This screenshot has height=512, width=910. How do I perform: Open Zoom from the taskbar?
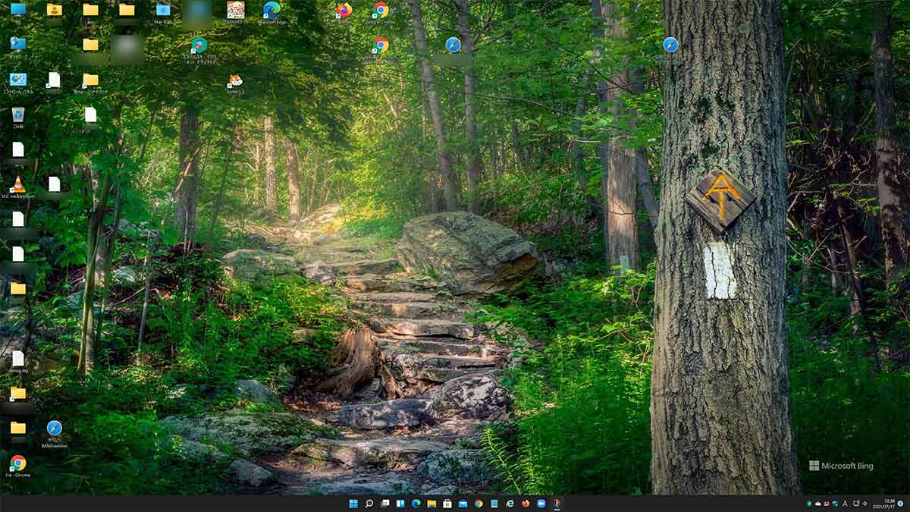pos(541,504)
